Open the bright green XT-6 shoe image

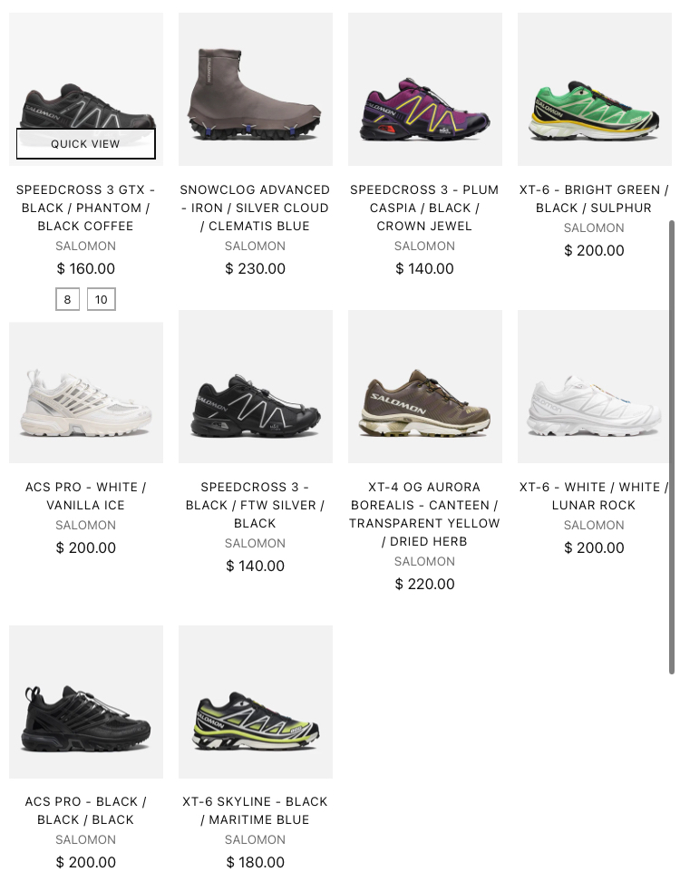tap(594, 89)
